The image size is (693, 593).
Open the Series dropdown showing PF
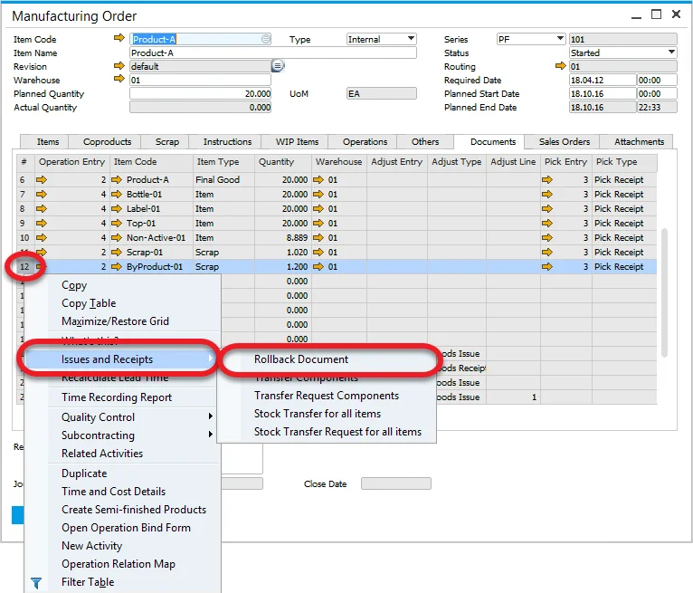click(x=559, y=39)
